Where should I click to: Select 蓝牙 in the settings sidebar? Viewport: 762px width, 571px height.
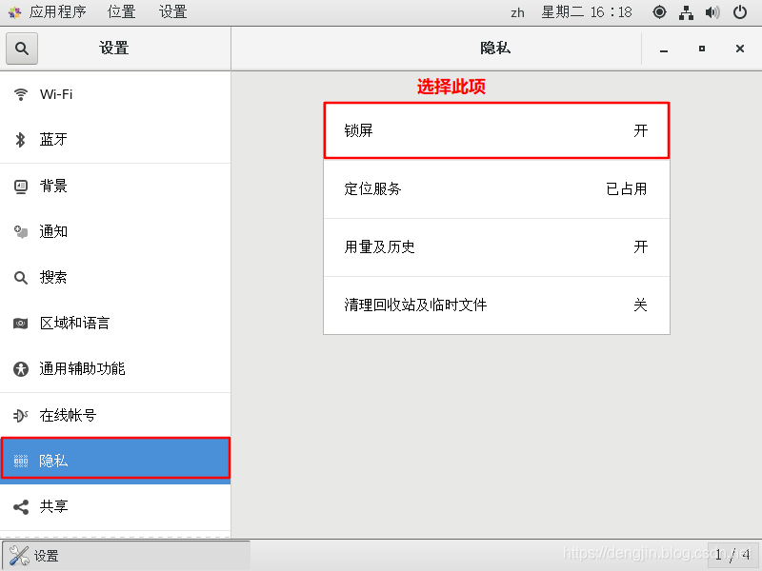click(x=115, y=140)
